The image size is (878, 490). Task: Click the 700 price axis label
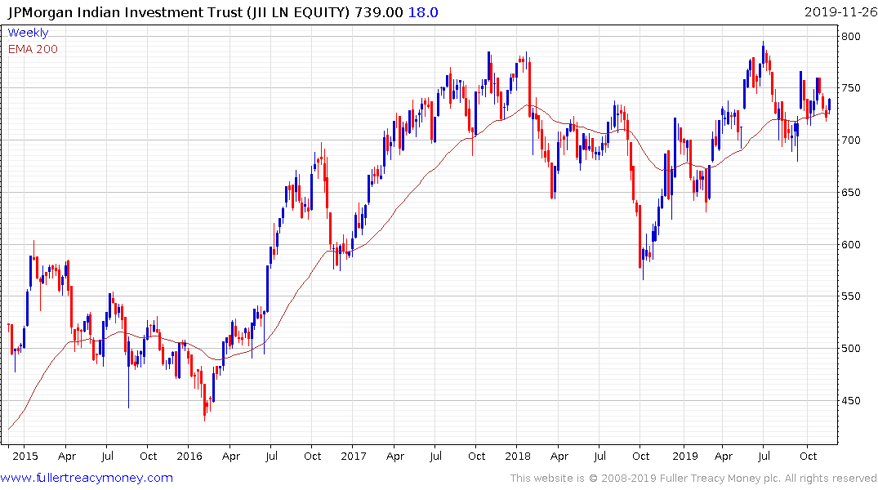click(850, 140)
